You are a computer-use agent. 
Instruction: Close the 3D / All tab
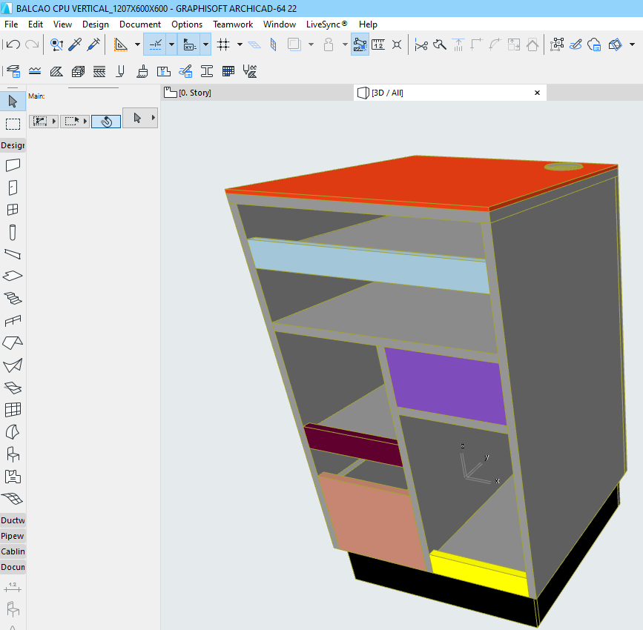(537, 93)
